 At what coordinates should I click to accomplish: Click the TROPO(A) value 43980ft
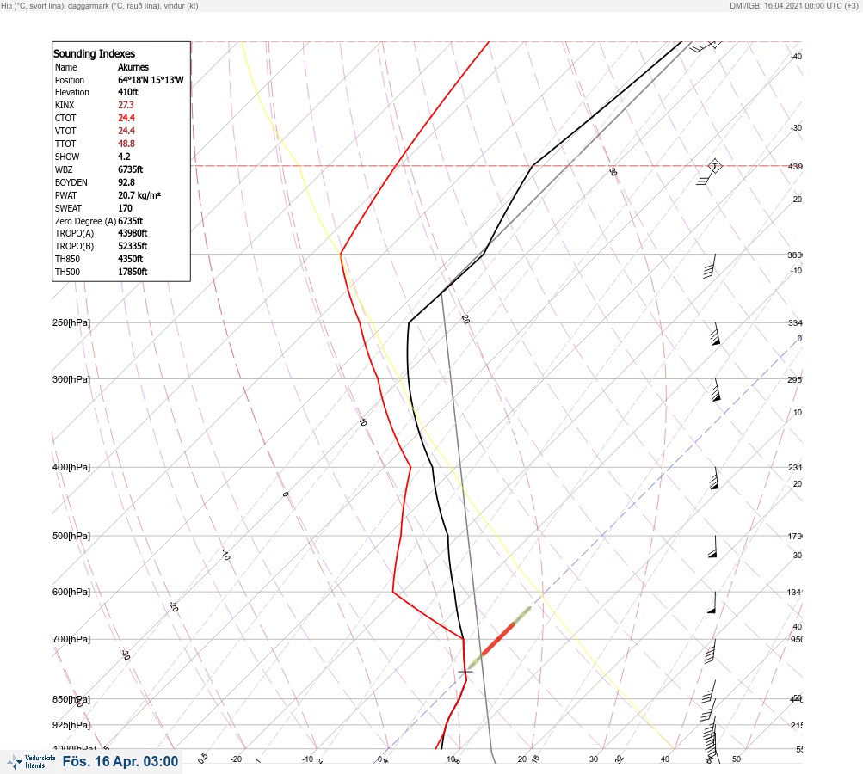[x=133, y=233]
